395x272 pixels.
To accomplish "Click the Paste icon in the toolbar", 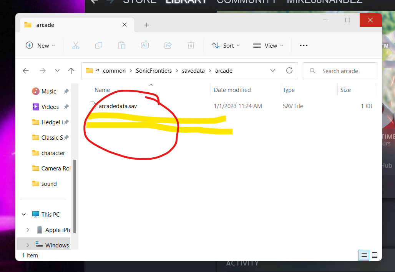I will [x=122, y=45].
